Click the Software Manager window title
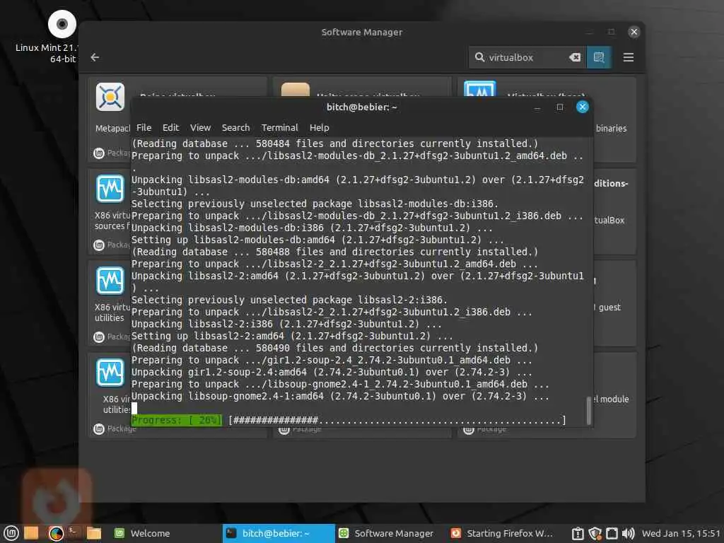Viewport: 724px width, 543px height. [361, 32]
